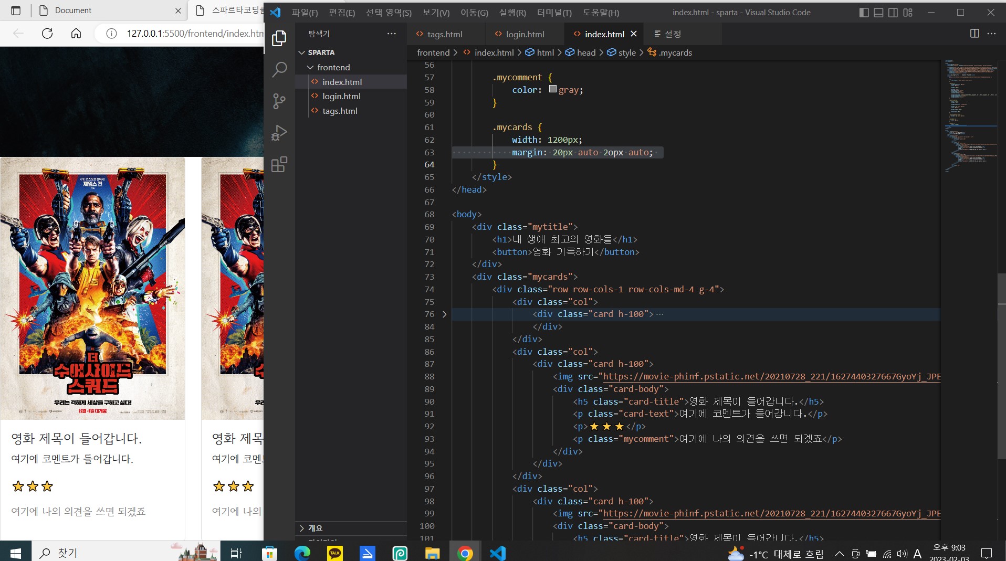Customize the VS Code layout
The height and width of the screenshot is (561, 1006).
coord(908,12)
